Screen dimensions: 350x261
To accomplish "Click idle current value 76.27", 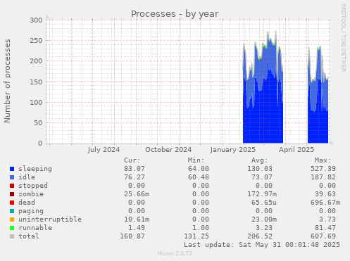I will click(135, 177).
